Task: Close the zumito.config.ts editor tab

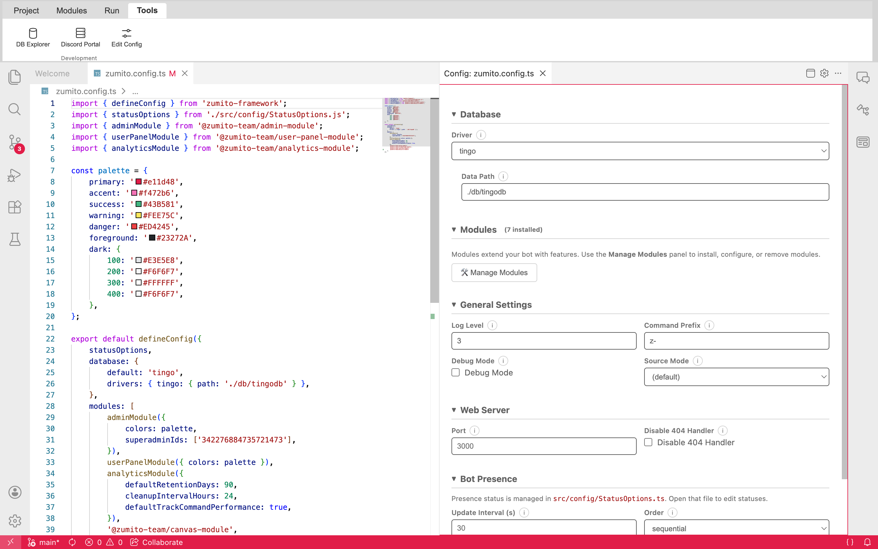Action: [x=185, y=73]
